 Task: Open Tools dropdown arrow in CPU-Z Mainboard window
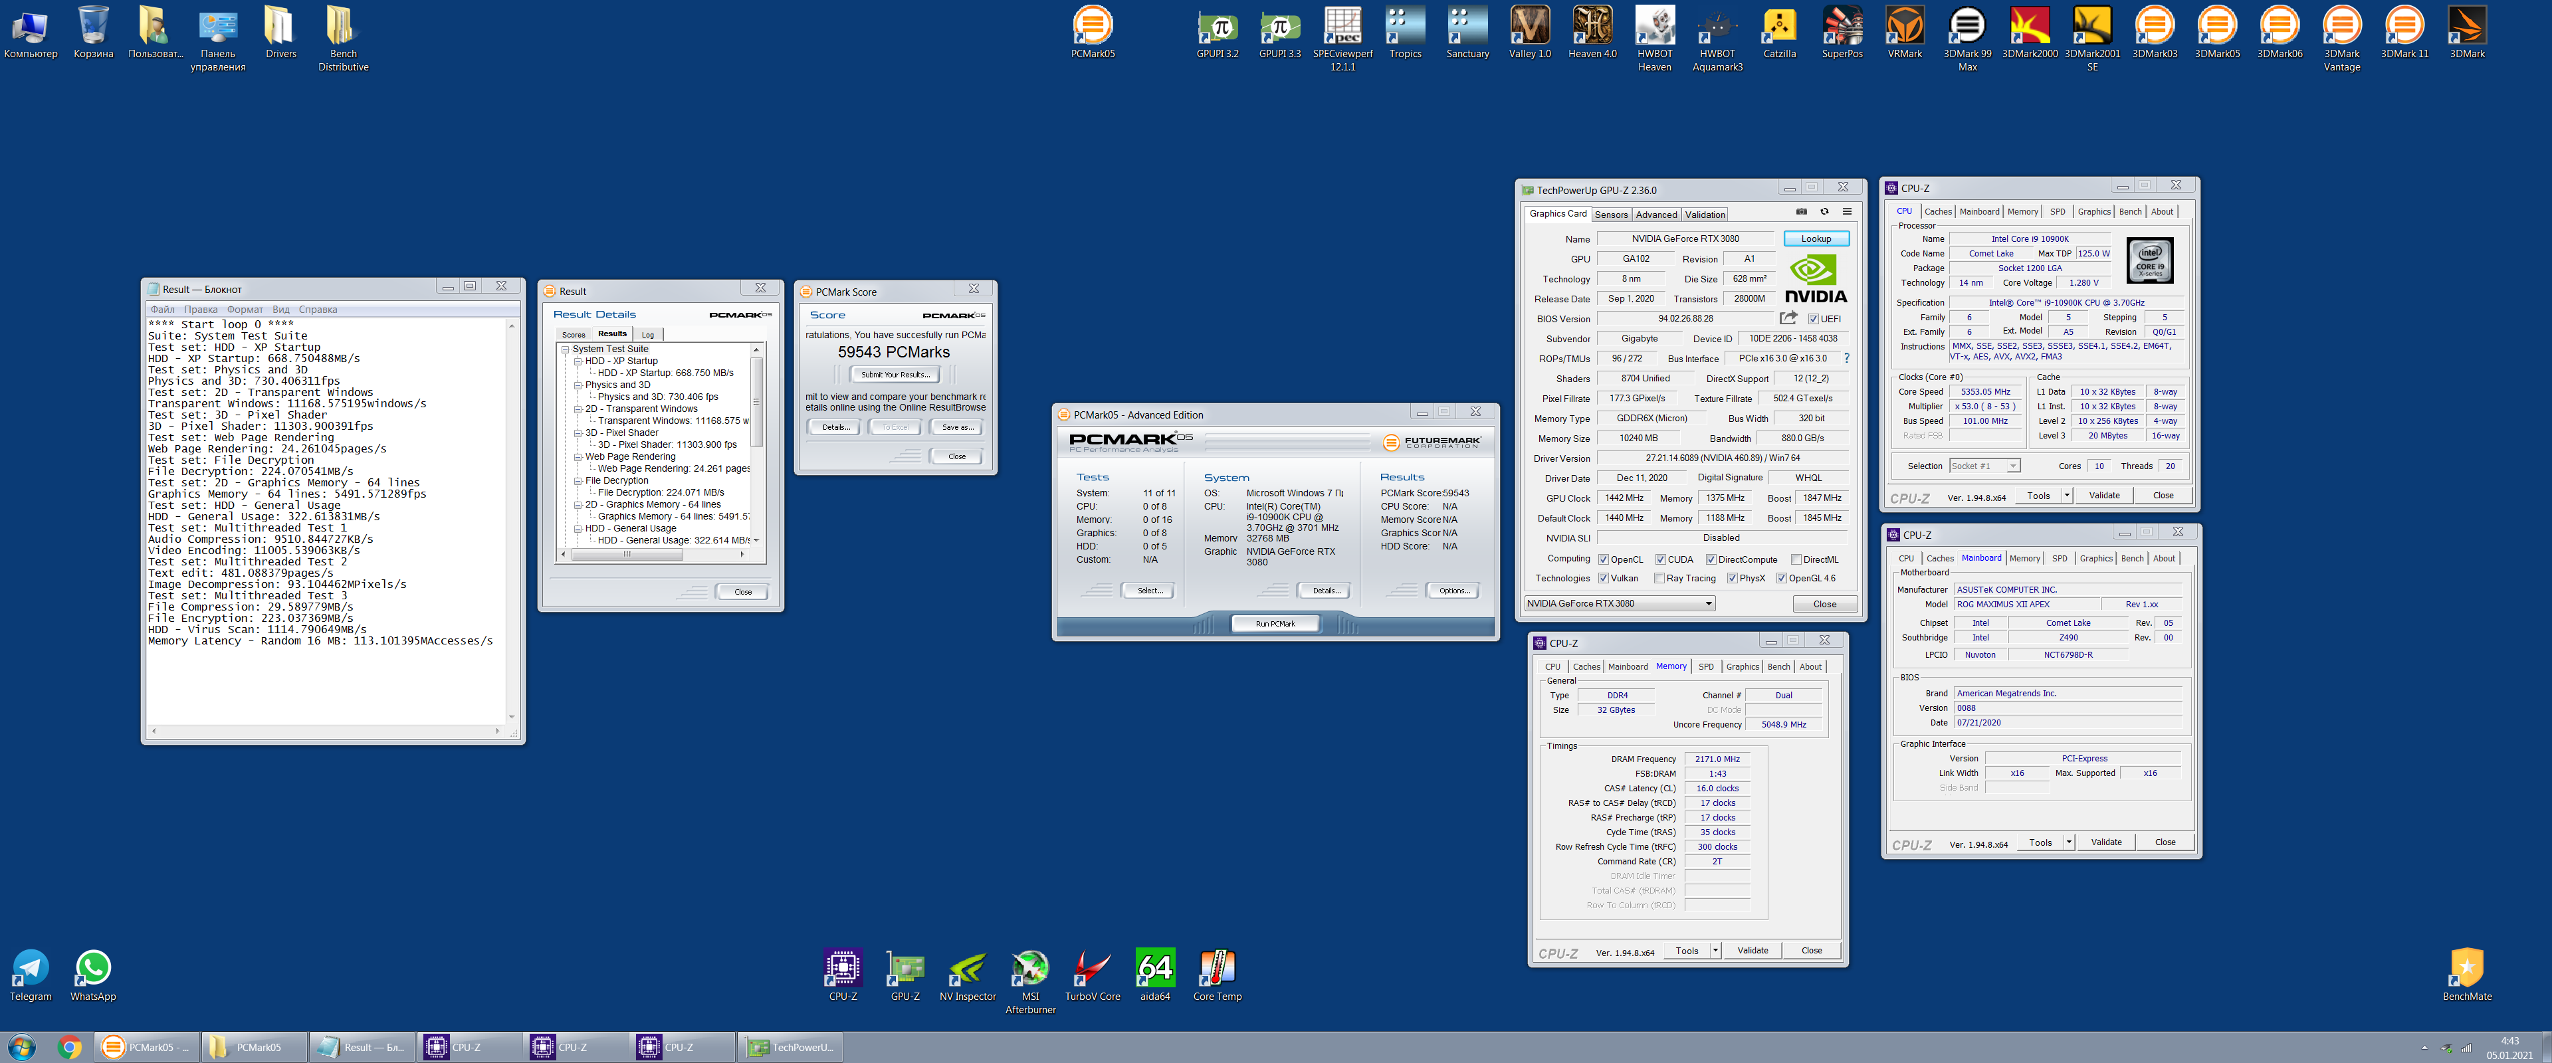click(x=2070, y=842)
